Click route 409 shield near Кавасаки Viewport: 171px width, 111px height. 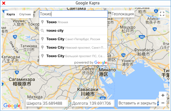(x=102, y=98)
